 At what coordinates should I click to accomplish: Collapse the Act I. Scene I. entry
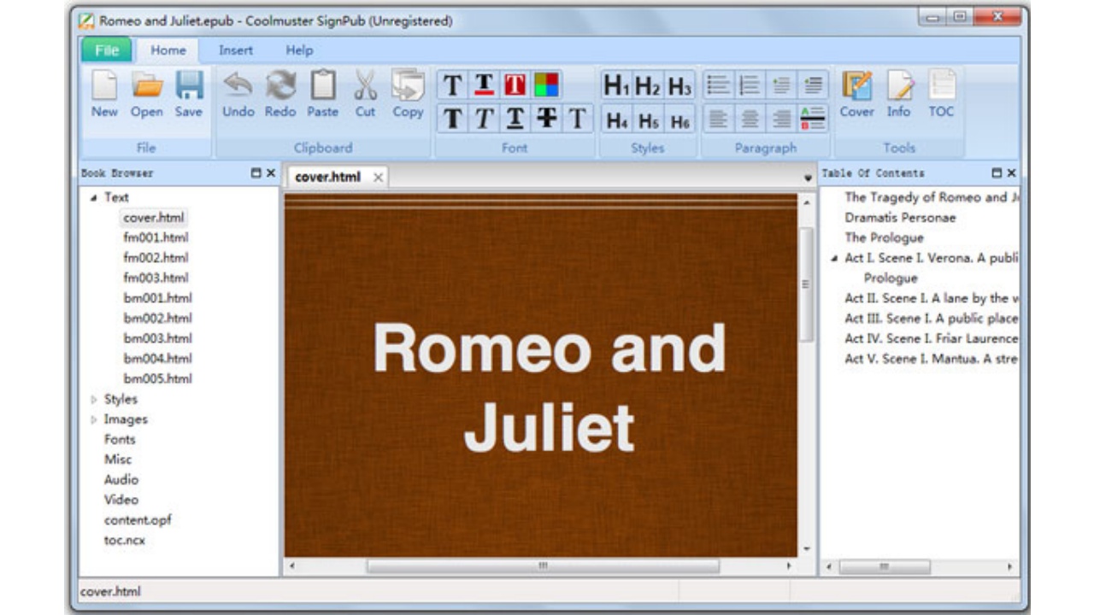click(834, 258)
